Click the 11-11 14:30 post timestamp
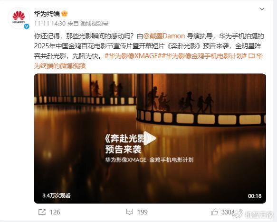 [x=50, y=23]
